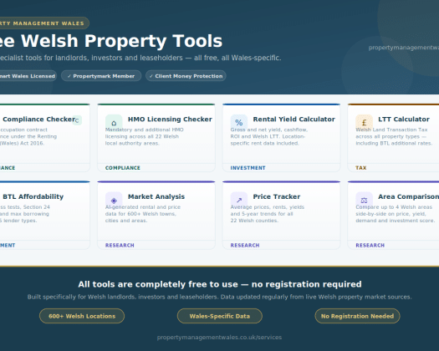
Task: Click the Market Analysis diamond icon
Action: pyautogui.click(x=114, y=201)
